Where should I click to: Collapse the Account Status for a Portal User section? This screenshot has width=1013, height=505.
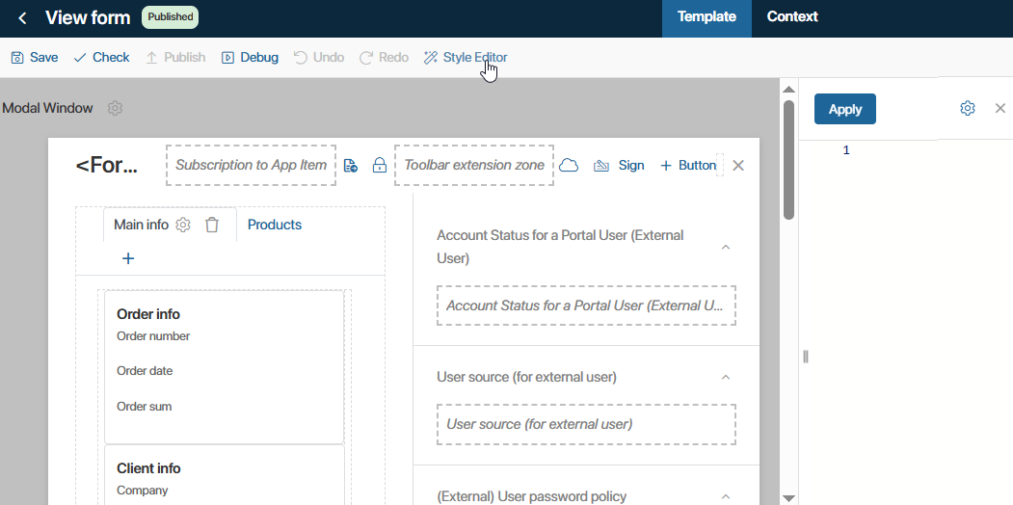pos(726,247)
